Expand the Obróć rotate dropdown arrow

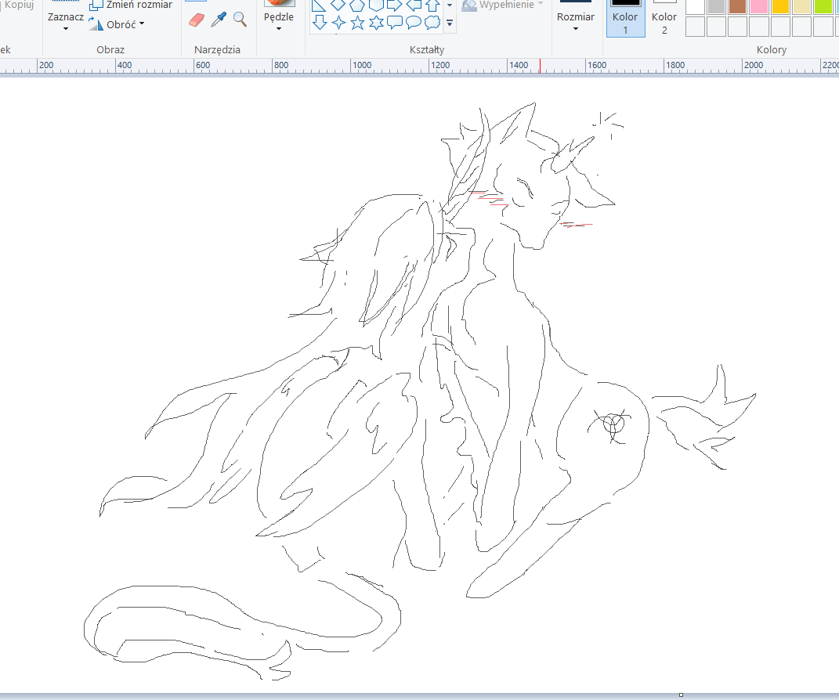click(x=142, y=23)
